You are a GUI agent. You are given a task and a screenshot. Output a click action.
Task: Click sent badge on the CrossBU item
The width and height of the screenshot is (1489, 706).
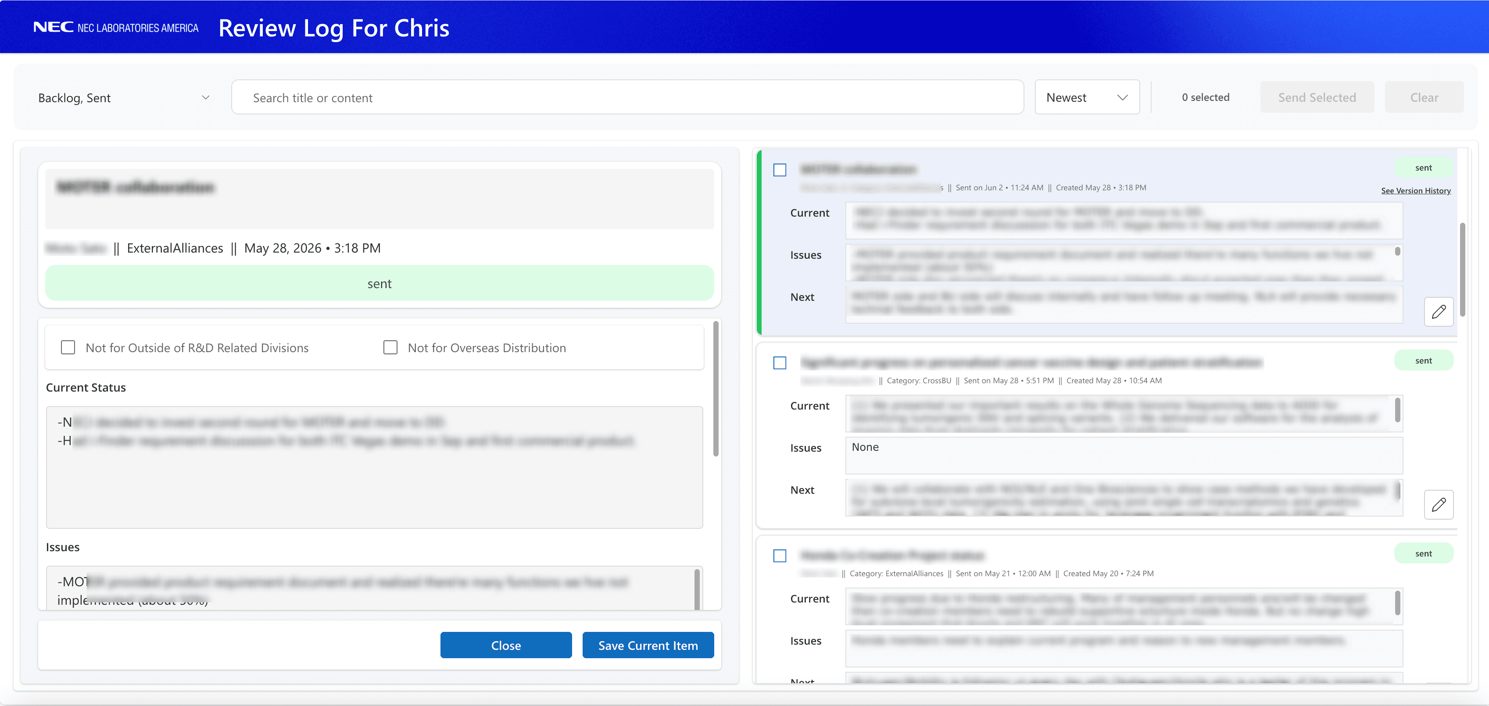1423,360
